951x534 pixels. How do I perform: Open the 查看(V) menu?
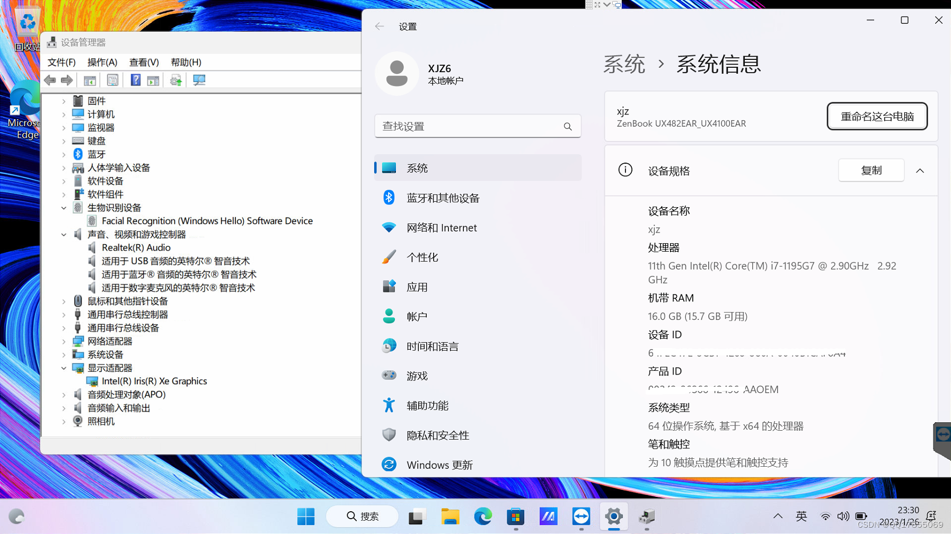pos(144,62)
